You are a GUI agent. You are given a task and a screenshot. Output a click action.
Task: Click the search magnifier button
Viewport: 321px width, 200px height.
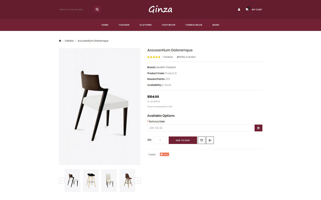[97, 9]
